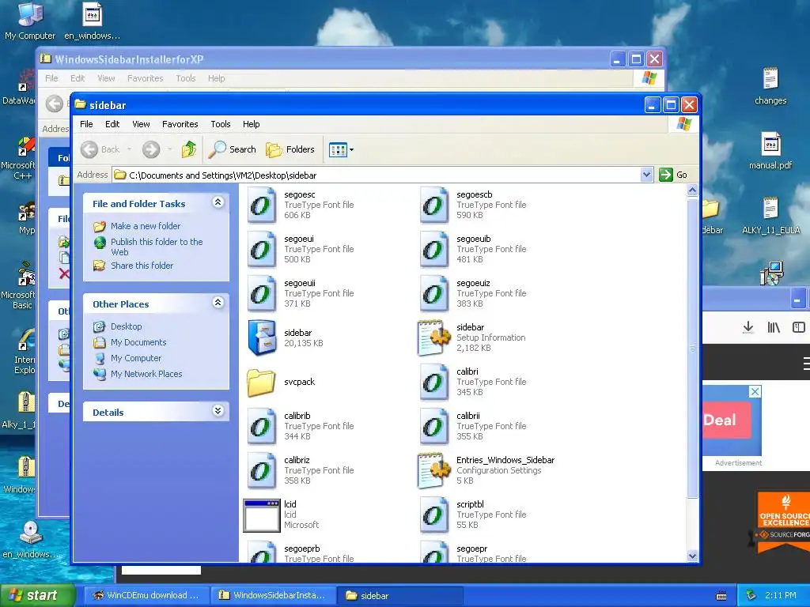This screenshot has height=607, width=810.
Task: Switch to WinCDEmu download taskbar item
Action: pyautogui.click(x=146, y=595)
